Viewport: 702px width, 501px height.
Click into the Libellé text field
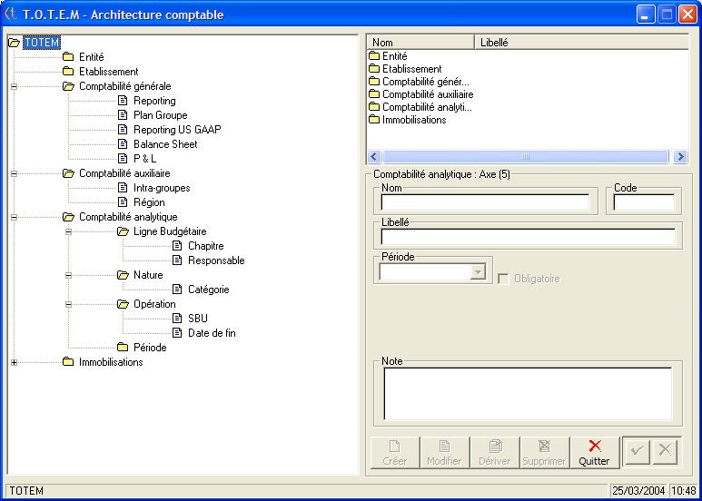tap(528, 237)
